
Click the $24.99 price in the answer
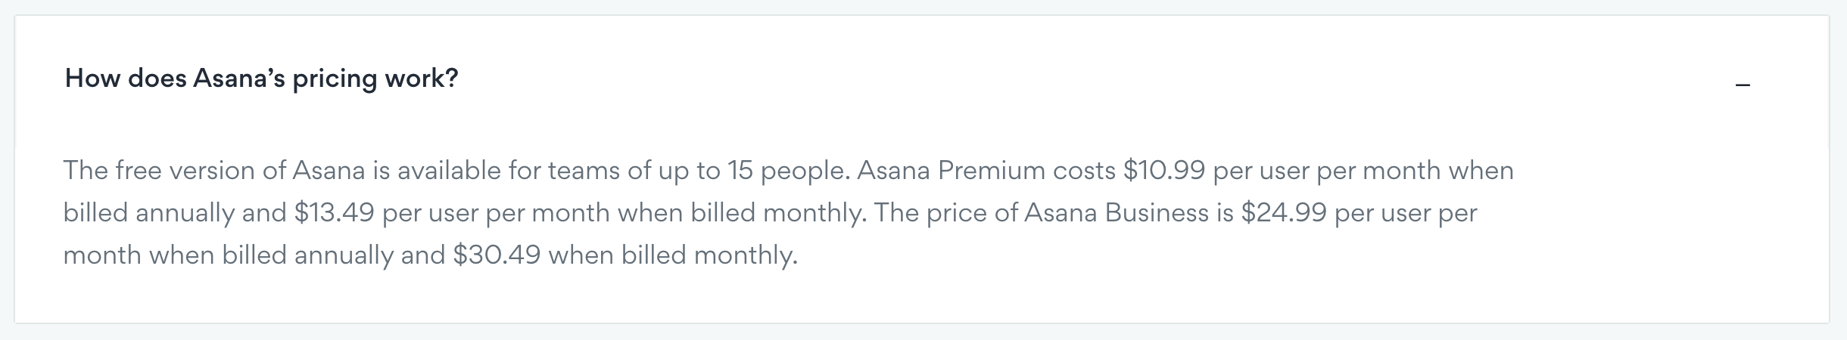pos(1283,213)
